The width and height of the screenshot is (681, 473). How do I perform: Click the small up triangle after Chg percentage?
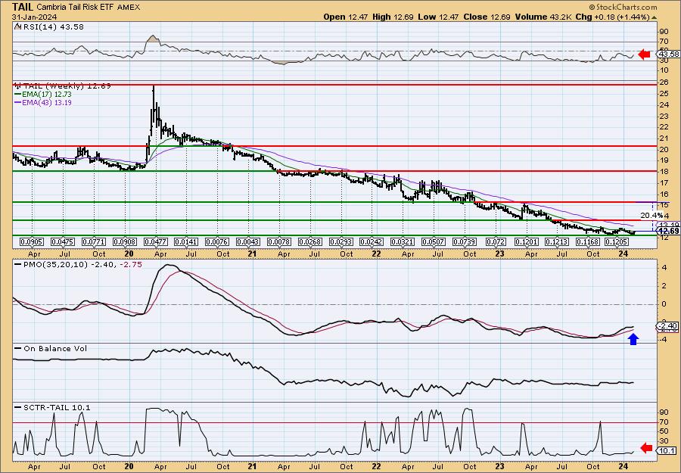654,17
